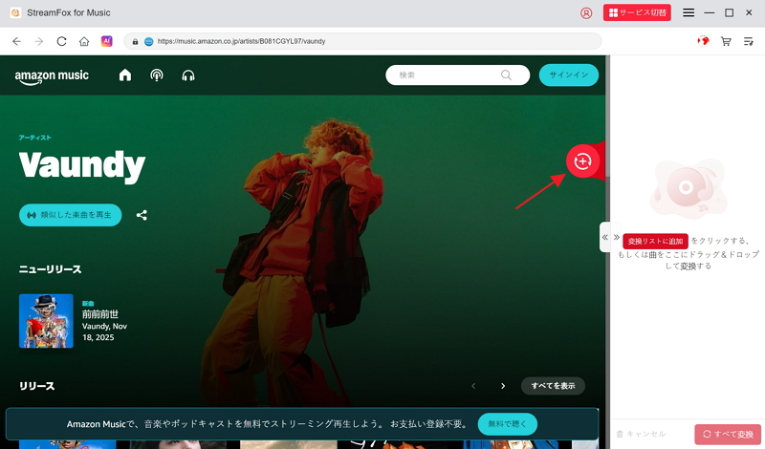Go back with the back arrow
Viewport: 765px width, 449px height.
tap(16, 41)
